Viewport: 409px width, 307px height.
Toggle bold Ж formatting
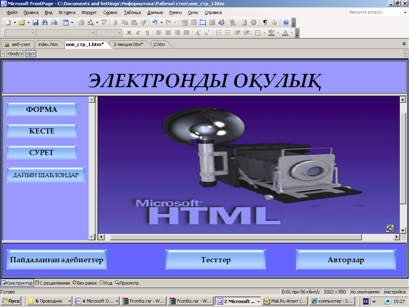click(x=129, y=33)
